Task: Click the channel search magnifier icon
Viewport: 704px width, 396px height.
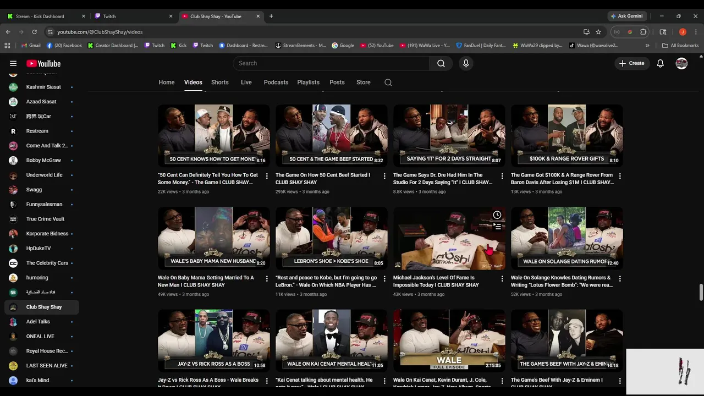Action: [388, 82]
